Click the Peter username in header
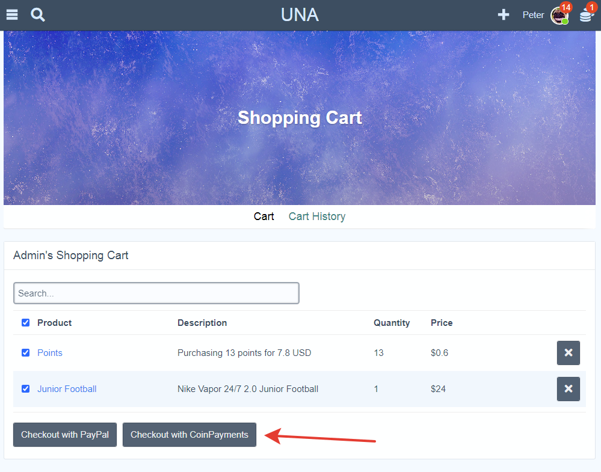601x472 pixels. 533,15
